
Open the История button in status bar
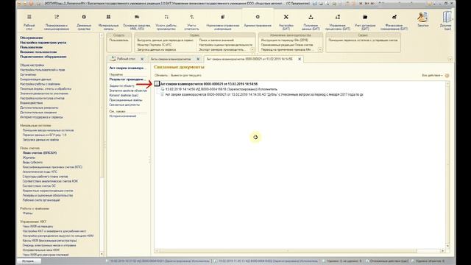point(29,261)
